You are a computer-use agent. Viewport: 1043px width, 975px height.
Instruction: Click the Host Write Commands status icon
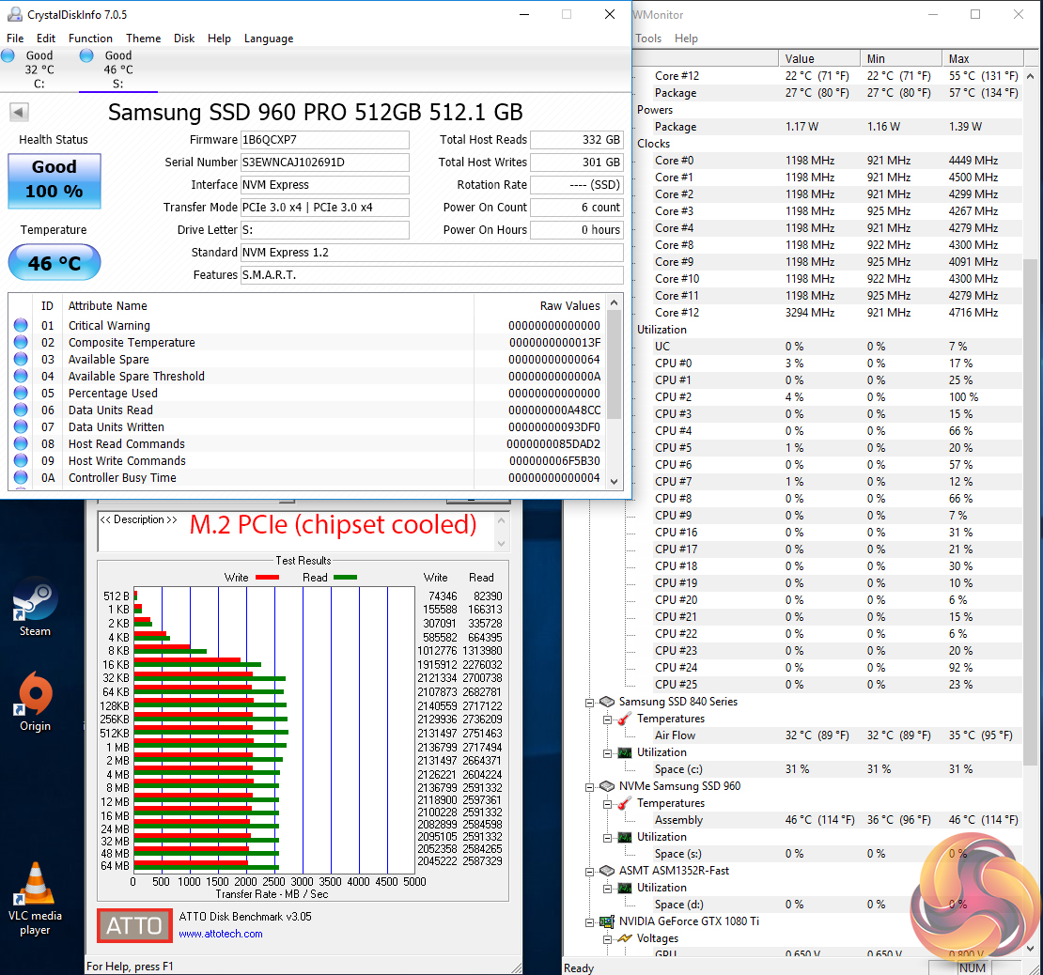point(21,460)
